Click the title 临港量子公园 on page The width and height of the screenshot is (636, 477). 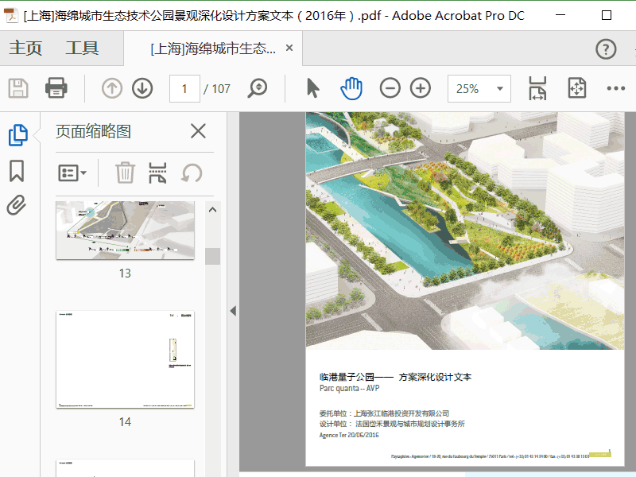point(347,377)
